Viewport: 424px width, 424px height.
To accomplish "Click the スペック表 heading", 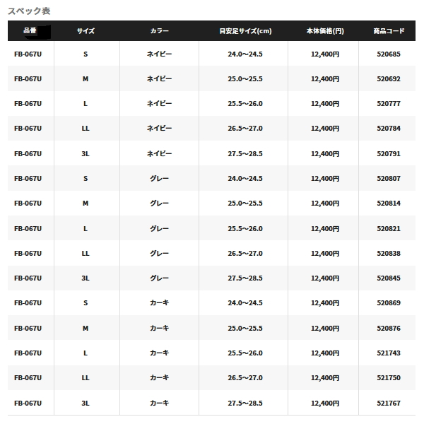I will pos(29,11).
